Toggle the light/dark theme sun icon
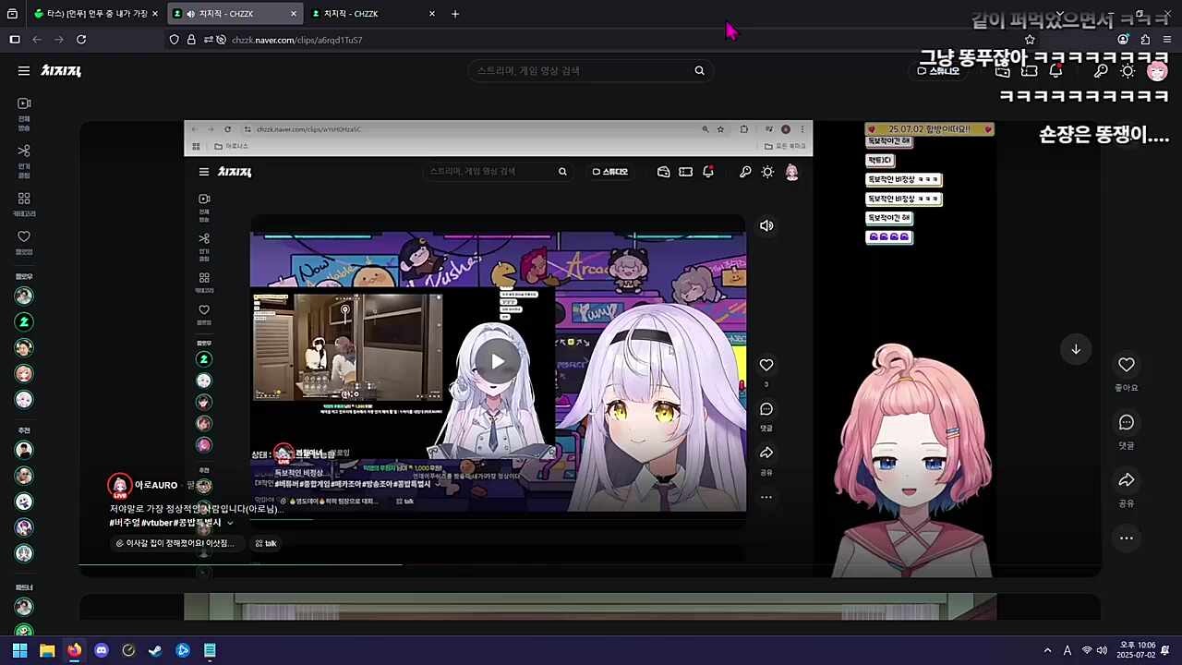 coord(1128,71)
